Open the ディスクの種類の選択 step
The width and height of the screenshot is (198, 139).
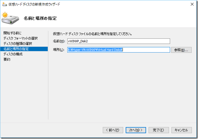pyautogui.click(x=18, y=44)
